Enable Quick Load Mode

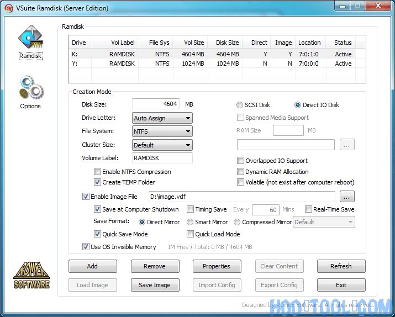point(190,234)
